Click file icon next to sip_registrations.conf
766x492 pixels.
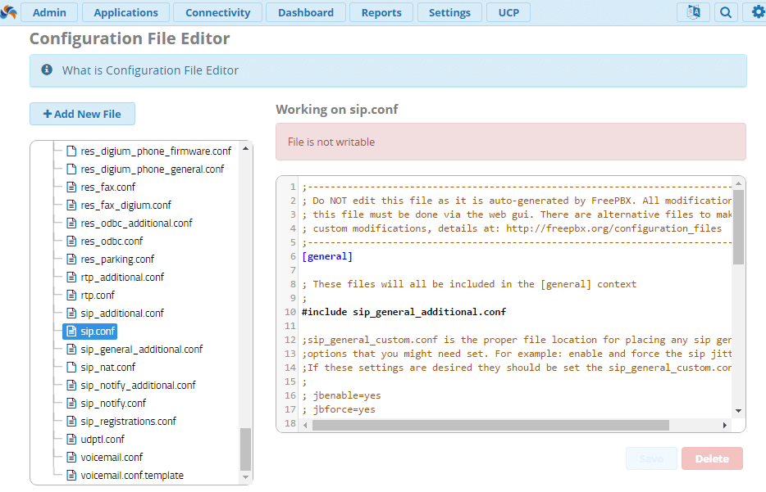pos(71,422)
